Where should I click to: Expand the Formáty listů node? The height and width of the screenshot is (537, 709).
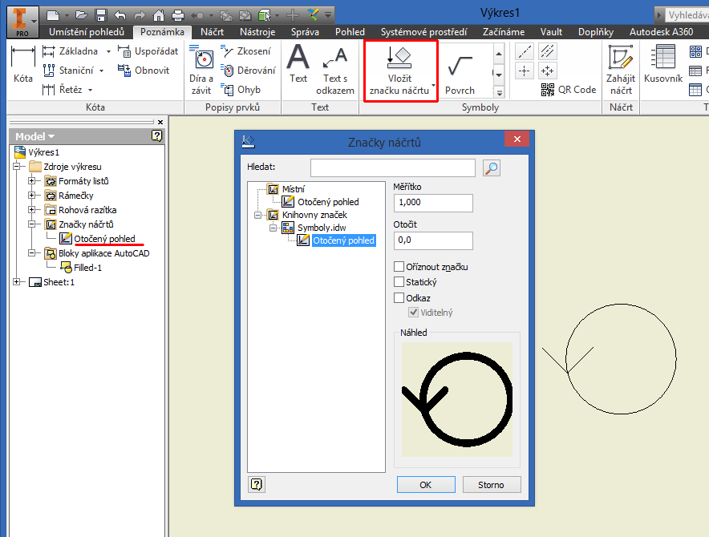coord(31,181)
